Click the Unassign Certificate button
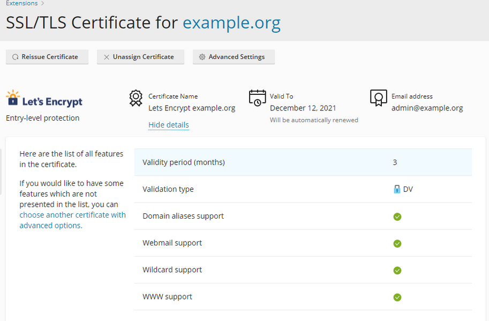 [x=140, y=57]
